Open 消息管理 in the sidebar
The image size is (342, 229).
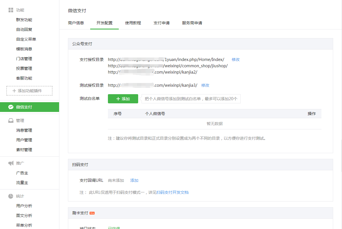tap(24, 130)
